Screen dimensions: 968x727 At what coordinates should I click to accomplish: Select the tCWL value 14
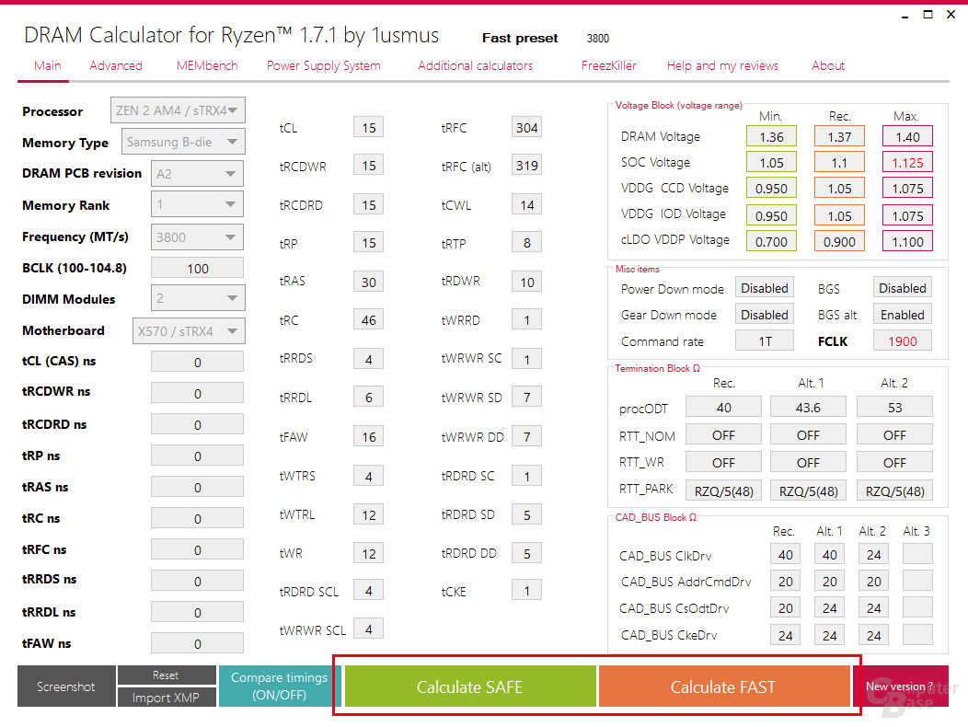[x=526, y=204]
